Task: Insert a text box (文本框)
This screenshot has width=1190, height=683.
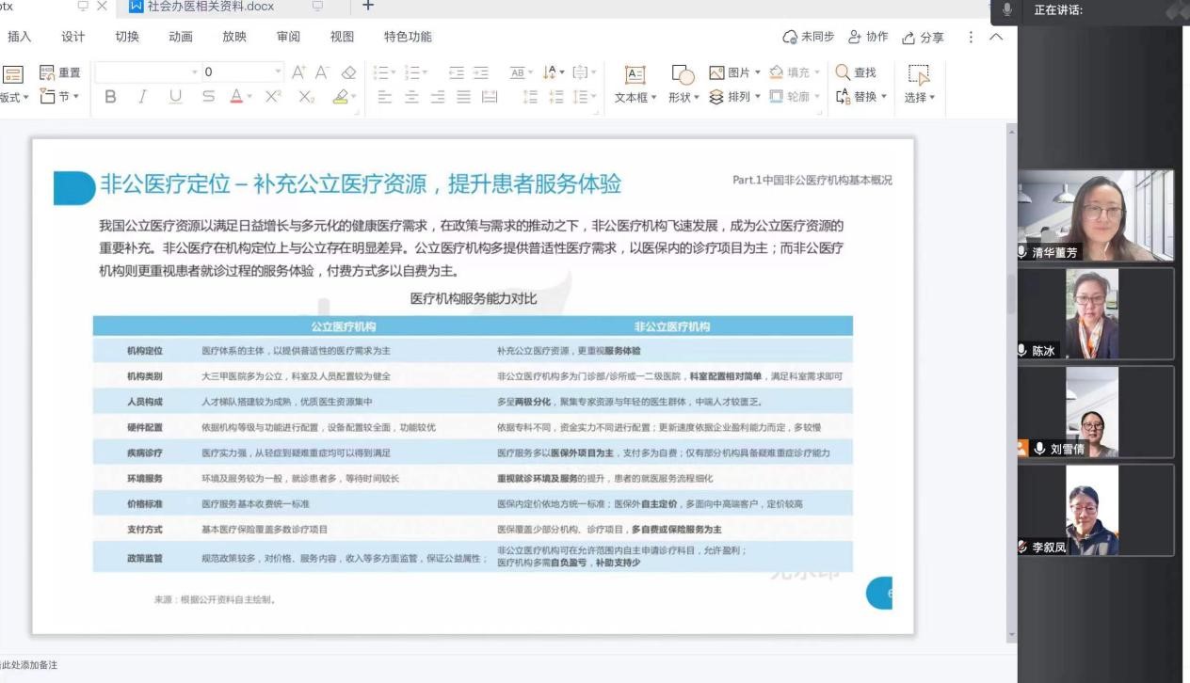Action: (635, 83)
